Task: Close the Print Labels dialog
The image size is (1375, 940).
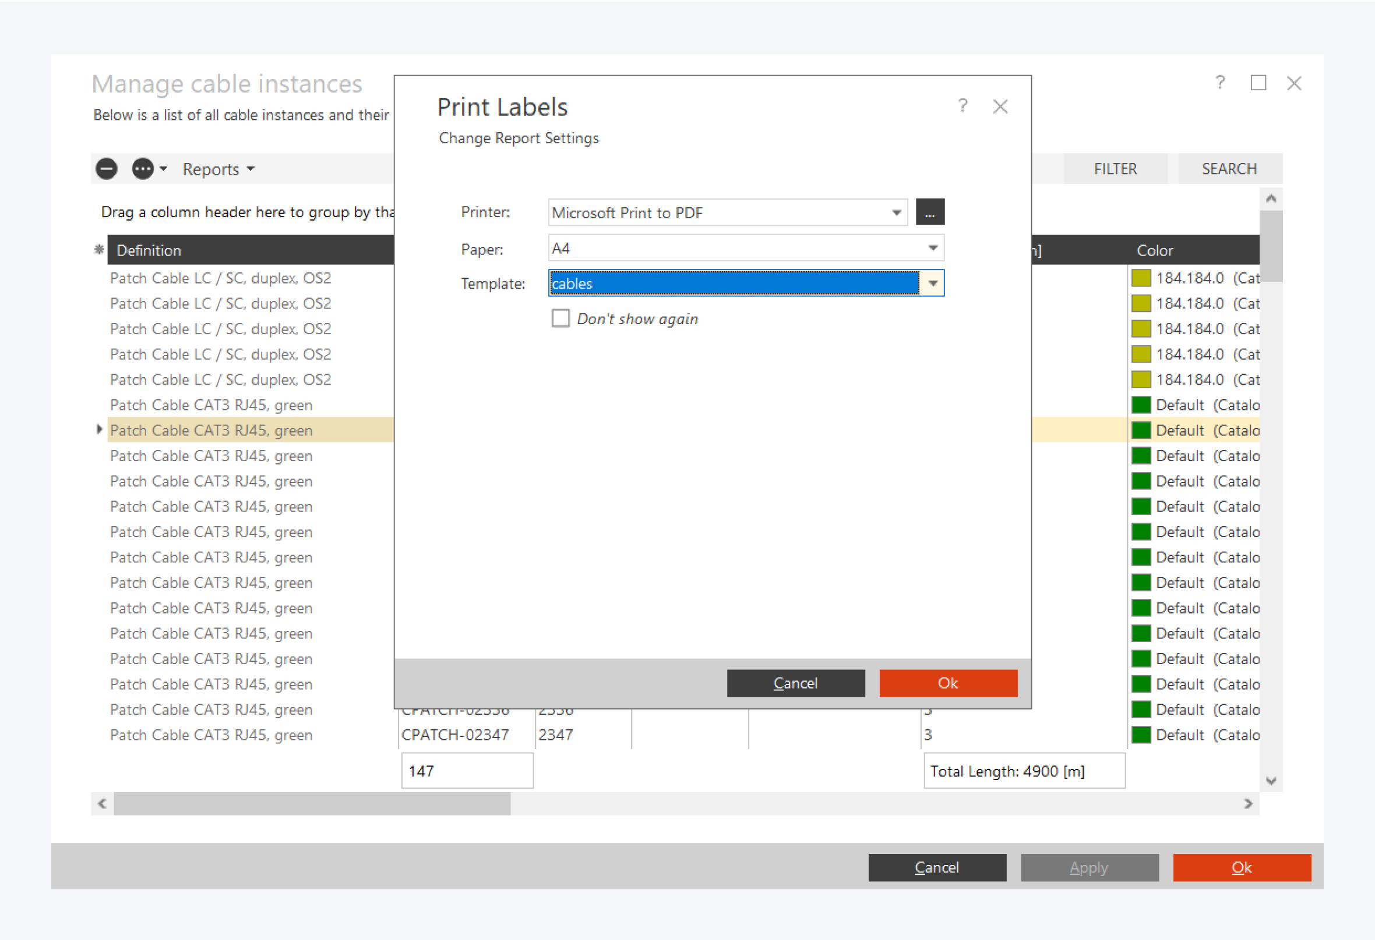Action: [1000, 107]
